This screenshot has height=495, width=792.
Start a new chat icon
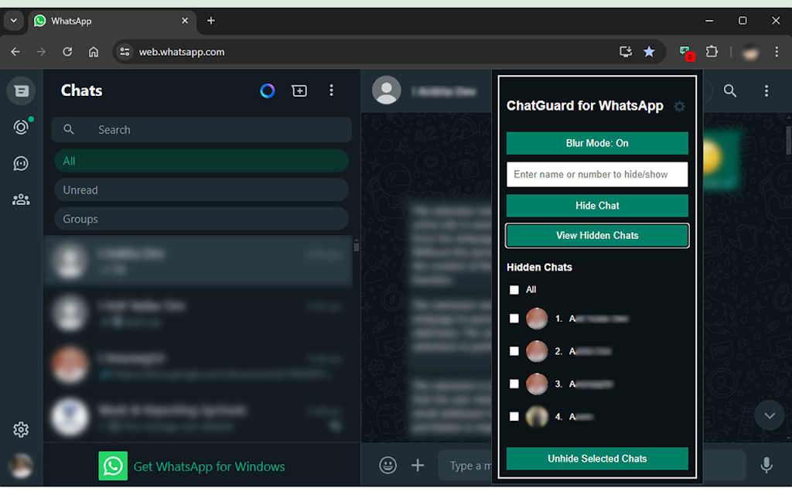(x=299, y=91)
